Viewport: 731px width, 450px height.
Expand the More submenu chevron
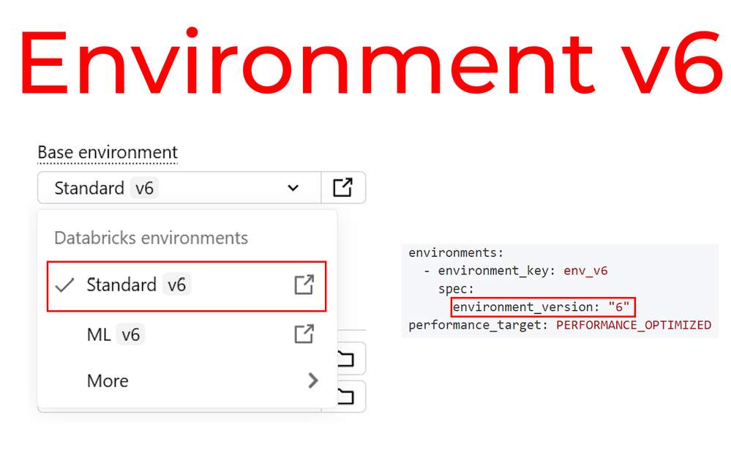click(313, 380)
